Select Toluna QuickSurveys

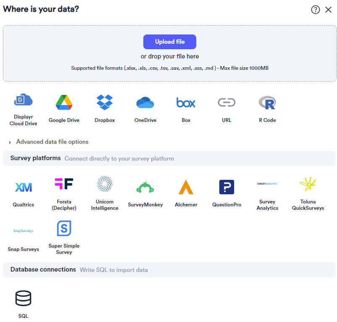pyautogui.click(x=308, y=193)
